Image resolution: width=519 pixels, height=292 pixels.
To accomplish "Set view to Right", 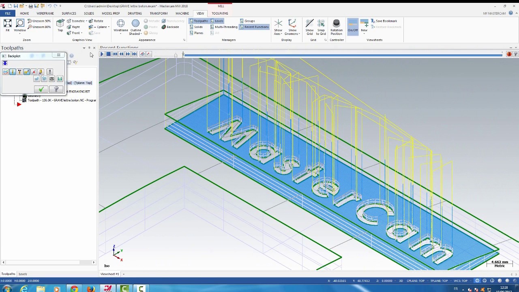I will [73, 27].
